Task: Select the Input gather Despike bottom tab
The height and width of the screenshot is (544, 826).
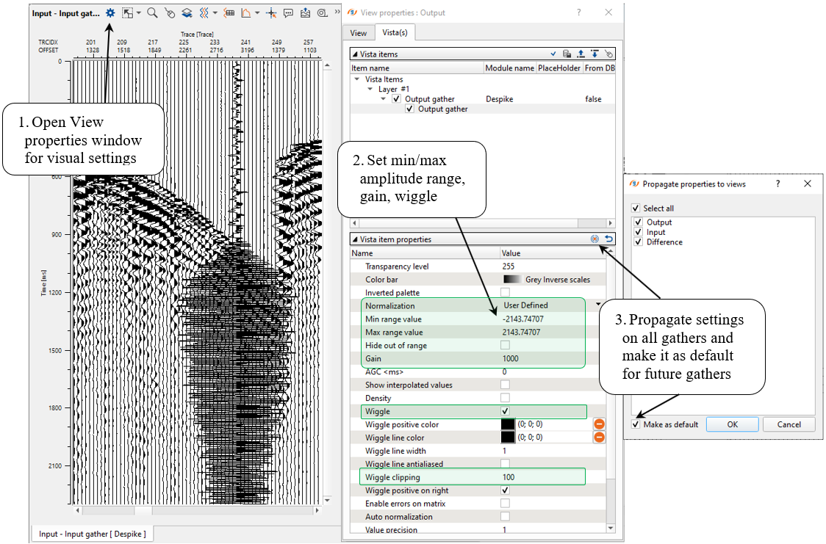Action: [x=93, y=534]
